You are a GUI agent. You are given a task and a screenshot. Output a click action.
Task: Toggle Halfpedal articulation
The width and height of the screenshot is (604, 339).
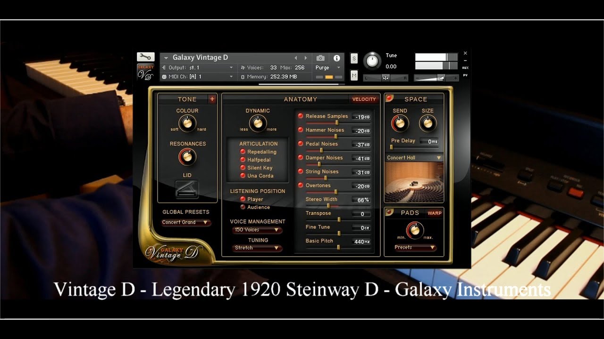pyautogui.click(x=243, y=160)
